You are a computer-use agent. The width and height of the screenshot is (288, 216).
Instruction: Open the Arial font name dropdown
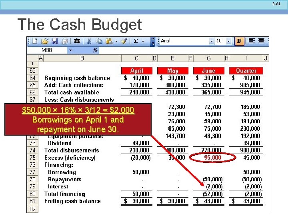pos(212,41)
